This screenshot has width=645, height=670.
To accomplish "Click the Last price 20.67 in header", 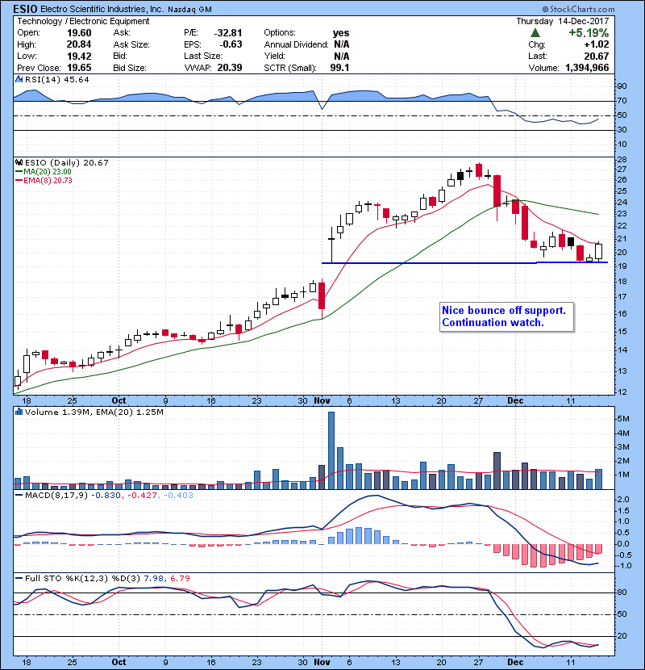I will pos(597,56).
